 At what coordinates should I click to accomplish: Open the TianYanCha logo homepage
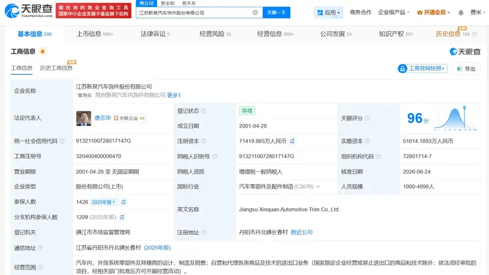[x=28, y=10]
